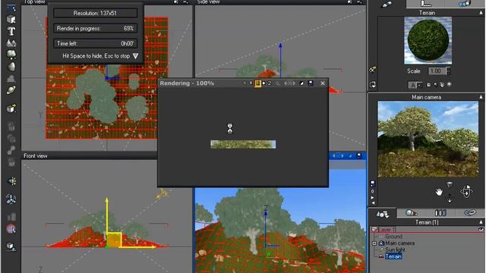Click the number 2 in Rendering window toolbar
Viewport: 486px width, 273px height.
[x=270, y=83]
